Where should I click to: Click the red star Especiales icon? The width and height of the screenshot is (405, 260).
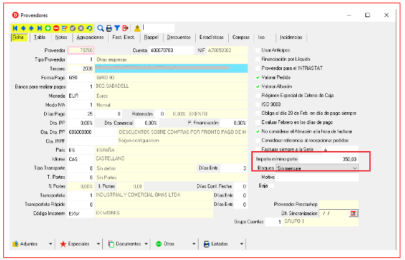coord(63,244)
